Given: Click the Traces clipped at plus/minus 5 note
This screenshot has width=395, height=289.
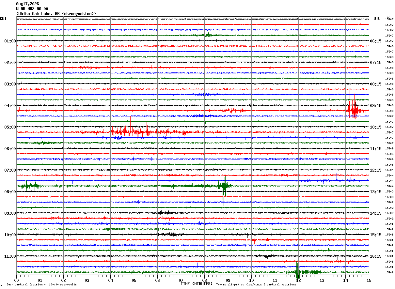Looking at the screenshot, I should 256,285.
